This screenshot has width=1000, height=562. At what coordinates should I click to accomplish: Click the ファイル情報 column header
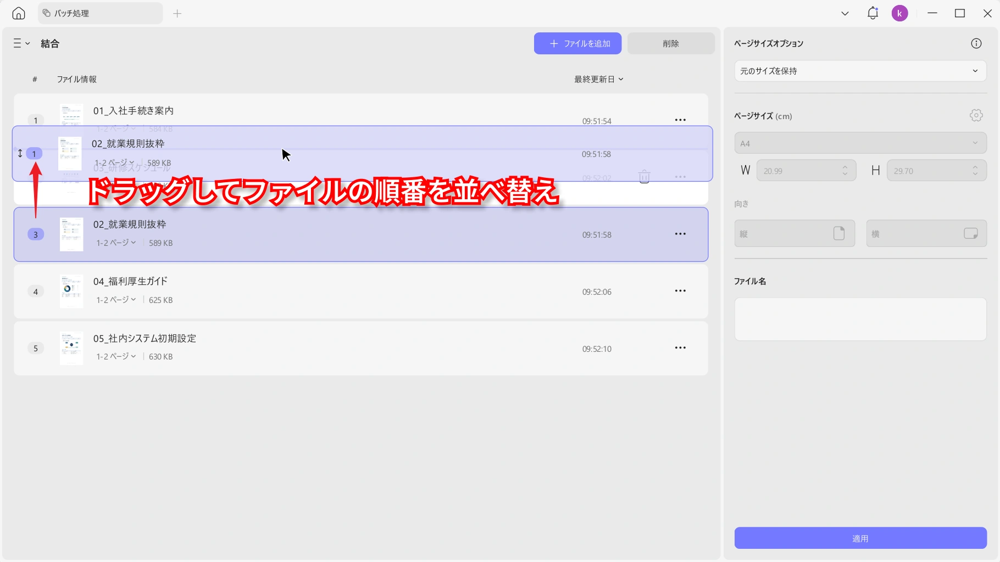[77, 79]
